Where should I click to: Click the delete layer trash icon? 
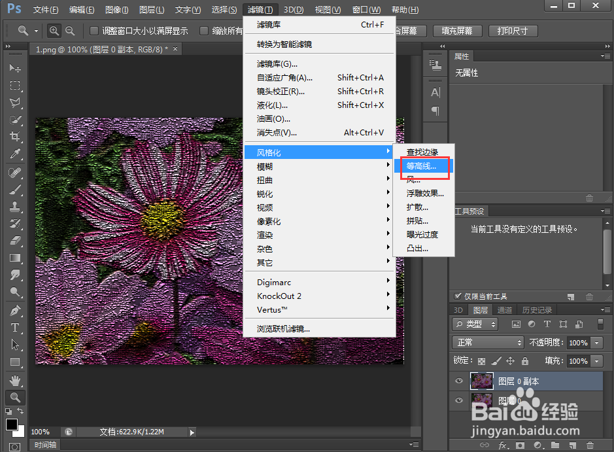590,445
